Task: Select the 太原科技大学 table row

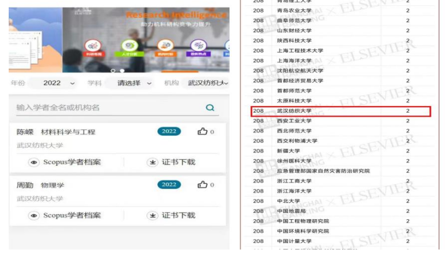Action: pyautogui.click(x=340, y=101)
